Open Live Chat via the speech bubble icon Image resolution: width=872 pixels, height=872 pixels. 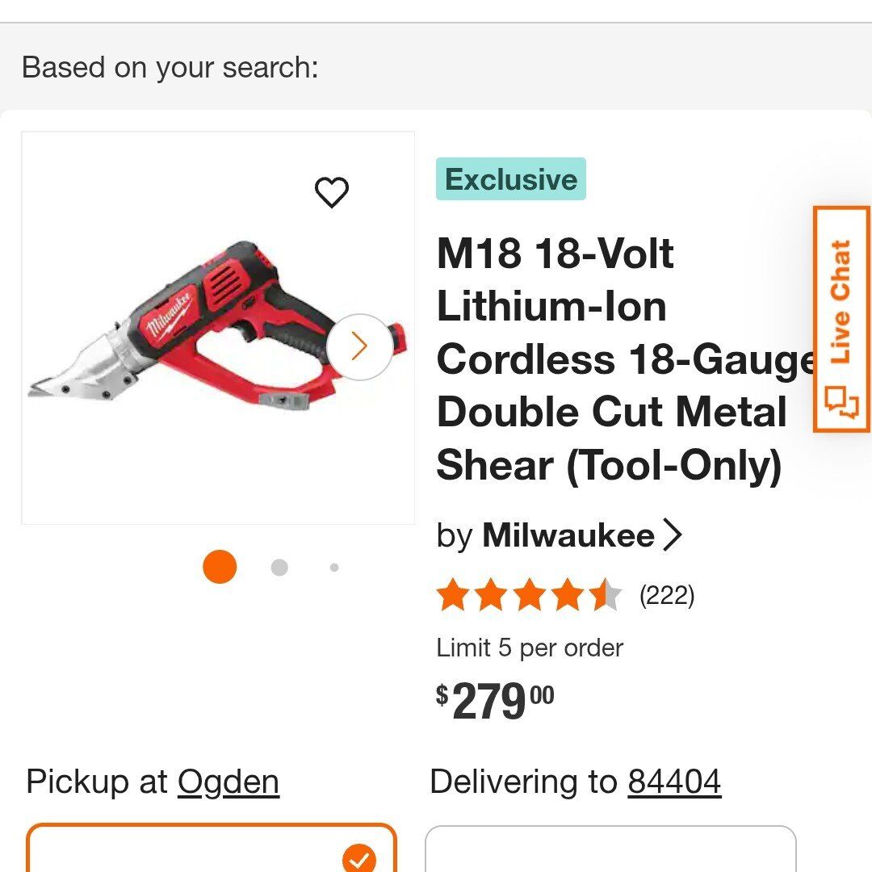(x=841, y=401)
